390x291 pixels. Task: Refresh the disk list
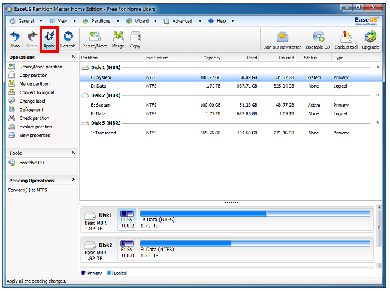68,40
